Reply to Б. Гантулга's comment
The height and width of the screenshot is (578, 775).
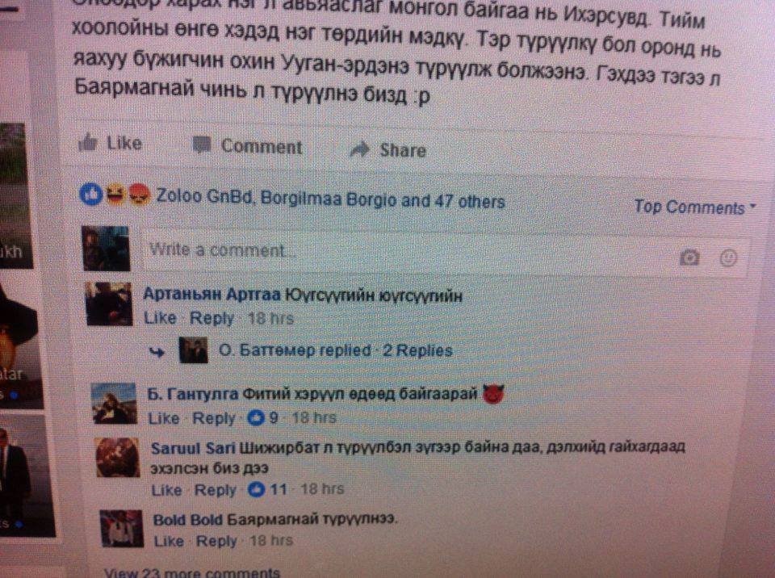(x=213, y=418)
